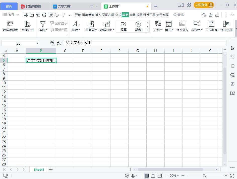Open the Duplicates (重复项) tool
Viewport: 237px width, 179px height.
(91, 26)
